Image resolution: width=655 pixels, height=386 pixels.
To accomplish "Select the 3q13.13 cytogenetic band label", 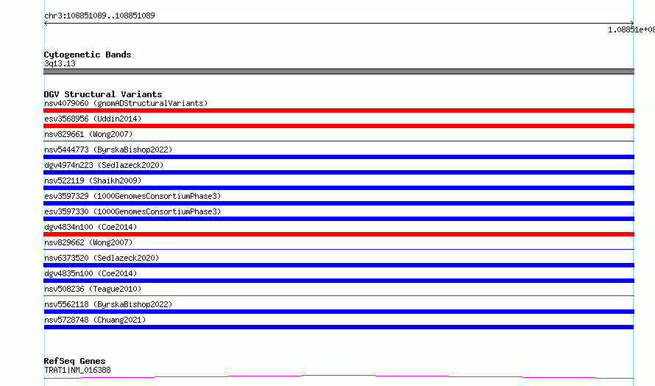I will pyautogui.click(x=60, y=63).
